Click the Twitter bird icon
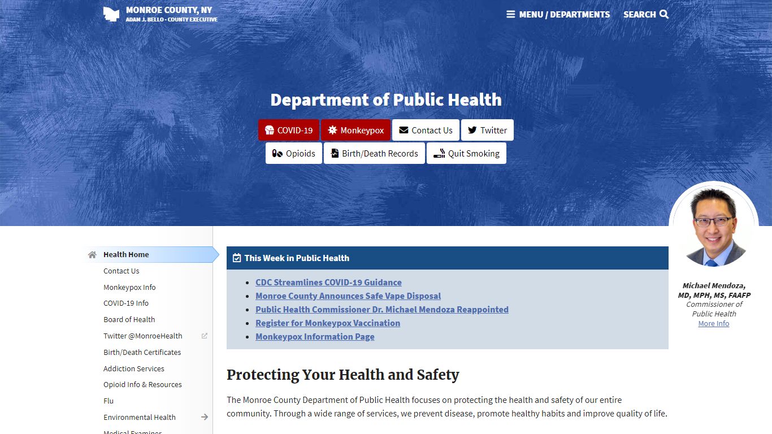The image size is (772, 434). 472,130
